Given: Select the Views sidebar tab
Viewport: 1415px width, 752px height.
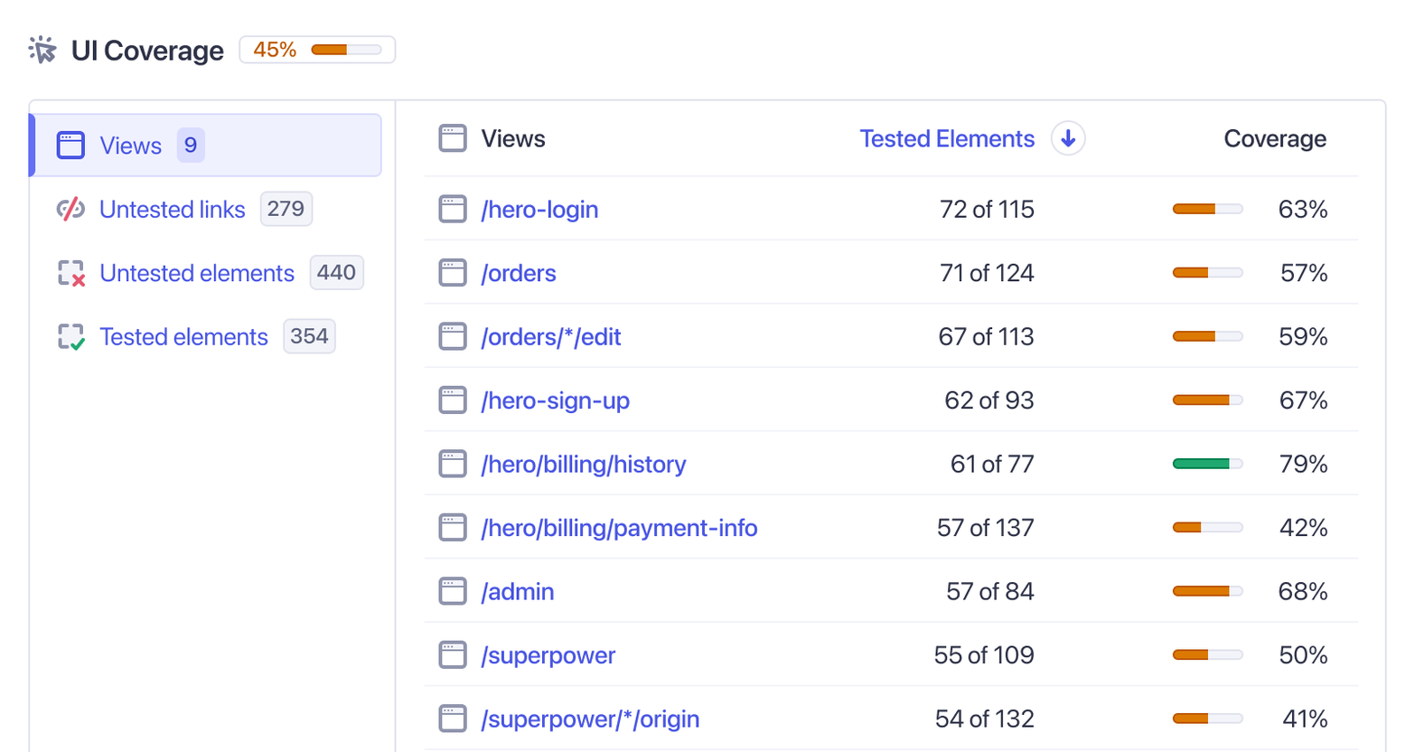Looking at the screenshot, I should click(x=129, y=145).
